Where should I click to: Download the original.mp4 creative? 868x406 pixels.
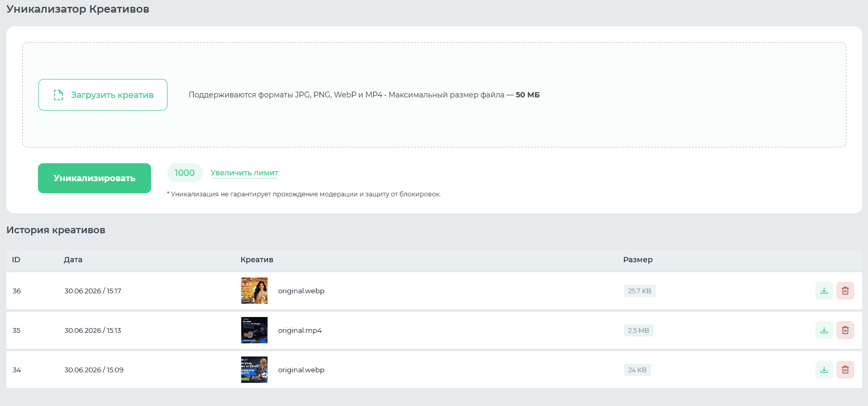tap(824, 330)
